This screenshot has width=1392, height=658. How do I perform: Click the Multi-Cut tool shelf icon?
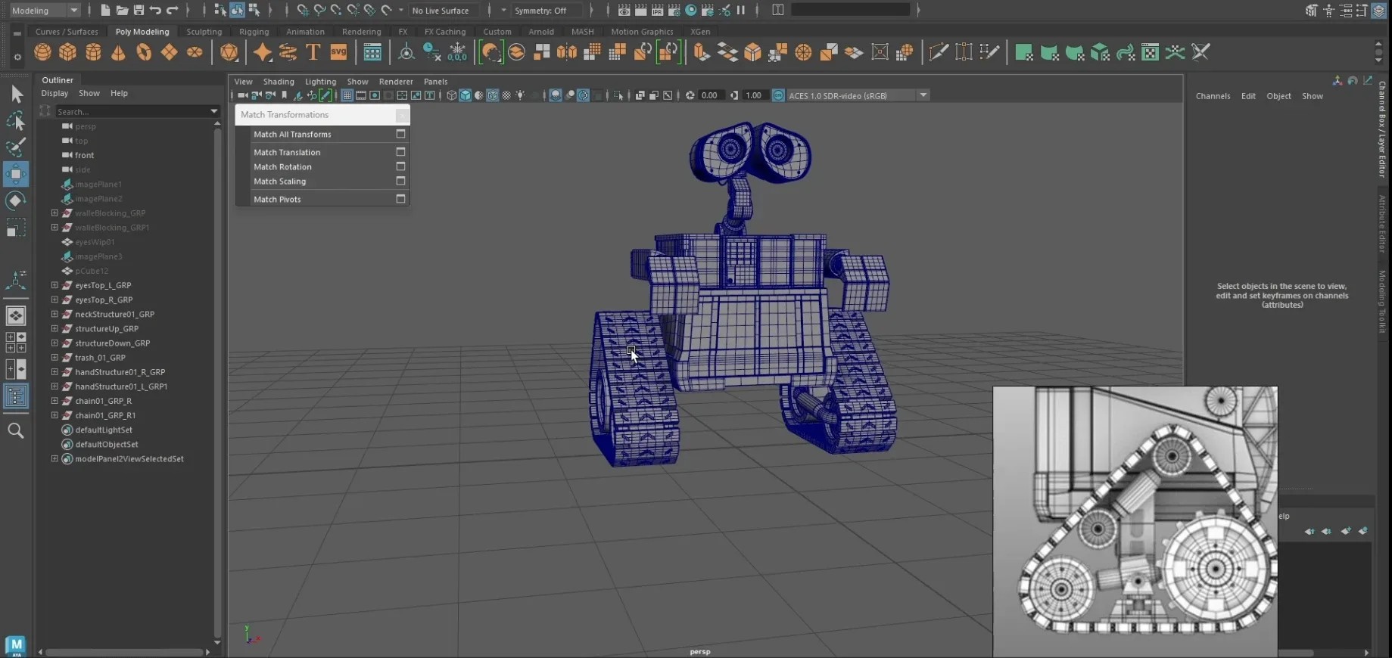[939, 52]
